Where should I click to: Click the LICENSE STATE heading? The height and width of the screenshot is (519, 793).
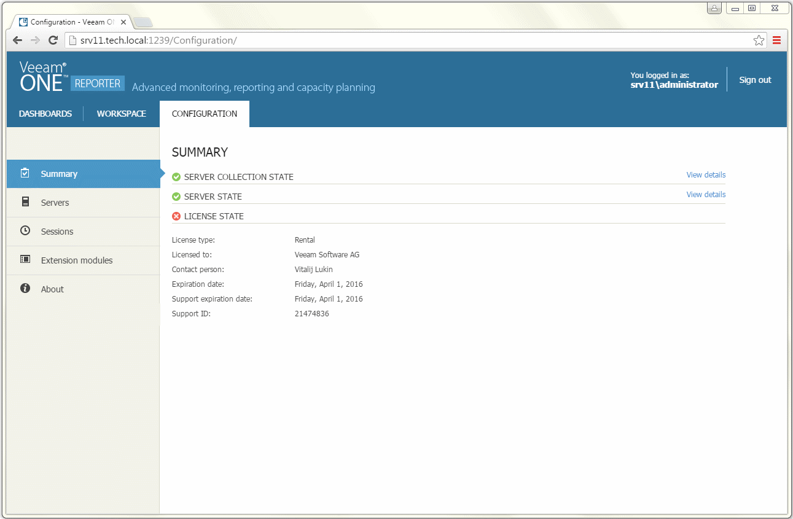click(x=214, y=216)
